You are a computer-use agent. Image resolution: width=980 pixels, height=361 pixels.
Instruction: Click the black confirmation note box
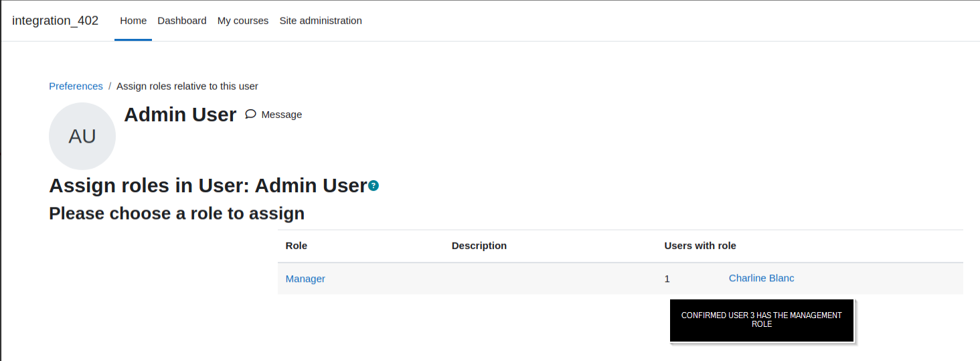(x=762, y=320)
